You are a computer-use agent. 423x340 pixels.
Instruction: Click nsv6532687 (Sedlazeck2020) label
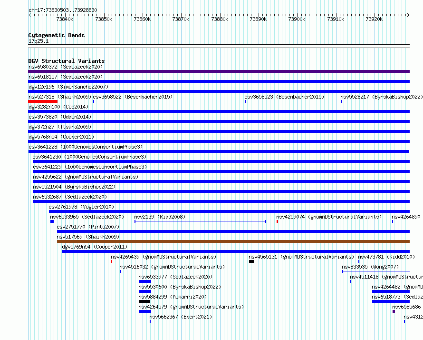click(x=70, y=197)
